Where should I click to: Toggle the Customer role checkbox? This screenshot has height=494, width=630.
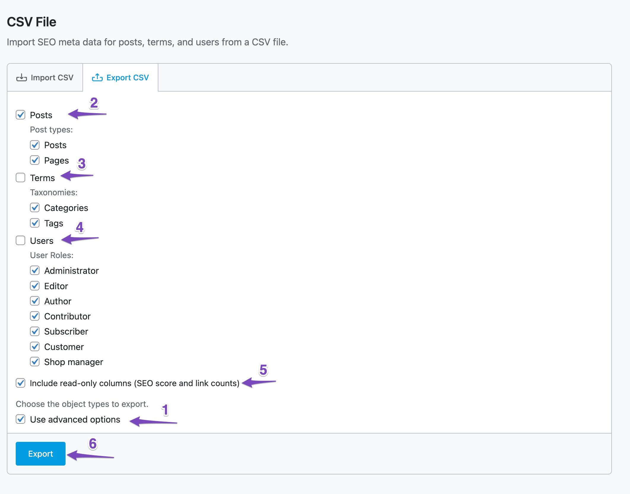(x=35, y=347)
